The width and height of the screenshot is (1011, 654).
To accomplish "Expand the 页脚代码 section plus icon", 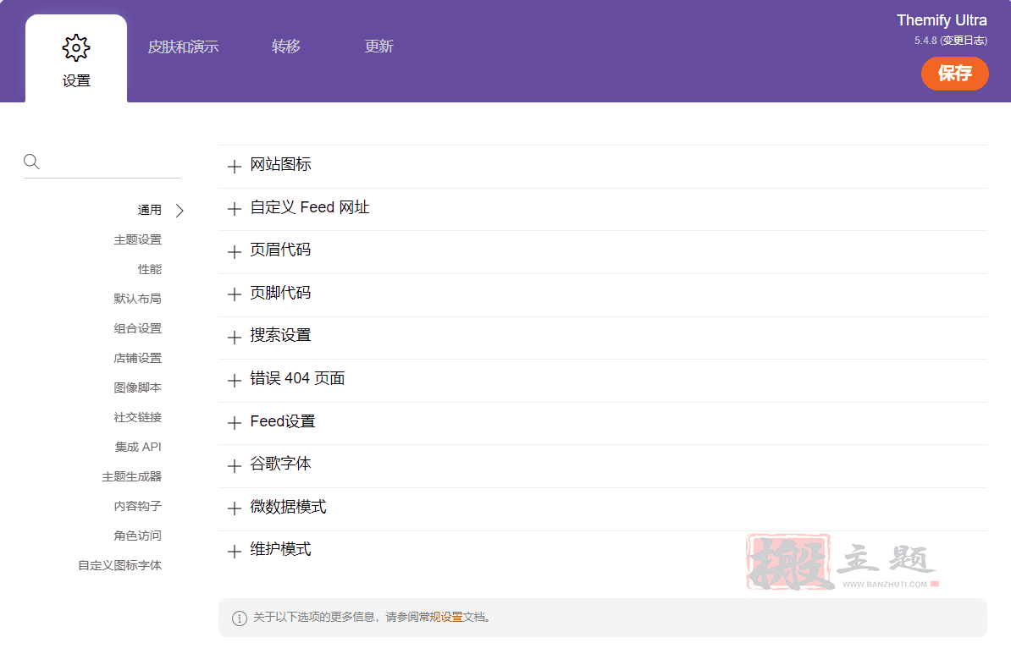I will (x=235, y=294).
